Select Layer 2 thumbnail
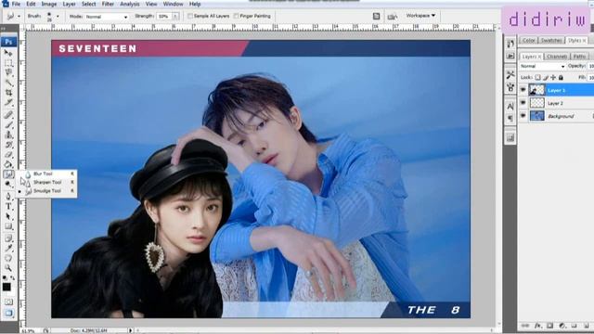Image resolution: width=594 pixels, height=334 pixels. [536, 103]
